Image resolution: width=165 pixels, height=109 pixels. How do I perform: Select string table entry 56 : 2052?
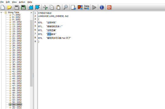17,107
